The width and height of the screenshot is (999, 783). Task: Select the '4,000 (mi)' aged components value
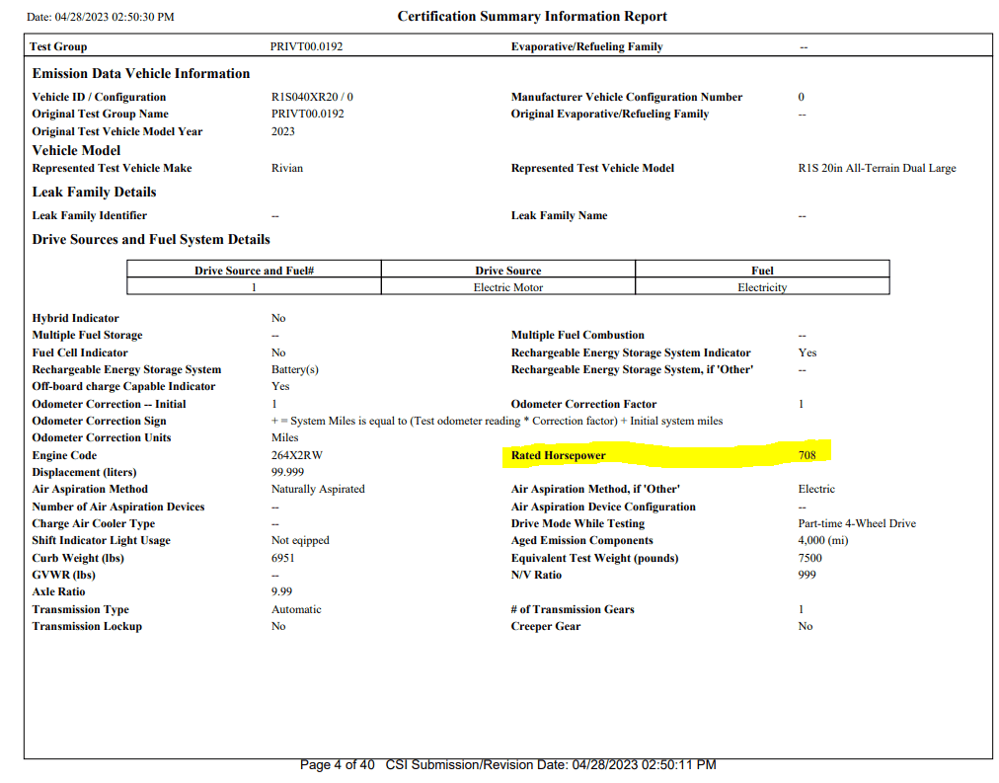[x=823, y=540]
